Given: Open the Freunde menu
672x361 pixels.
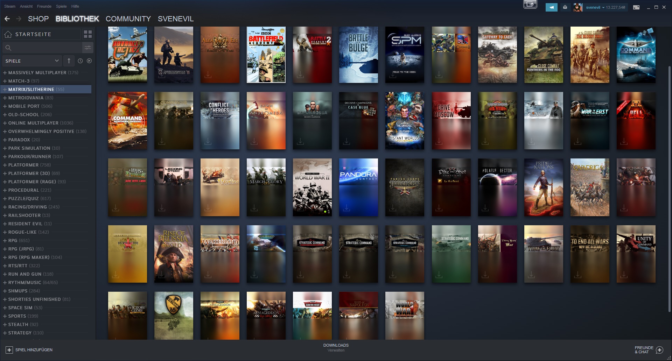Looking at the screenshot, I should coord(44,6).
